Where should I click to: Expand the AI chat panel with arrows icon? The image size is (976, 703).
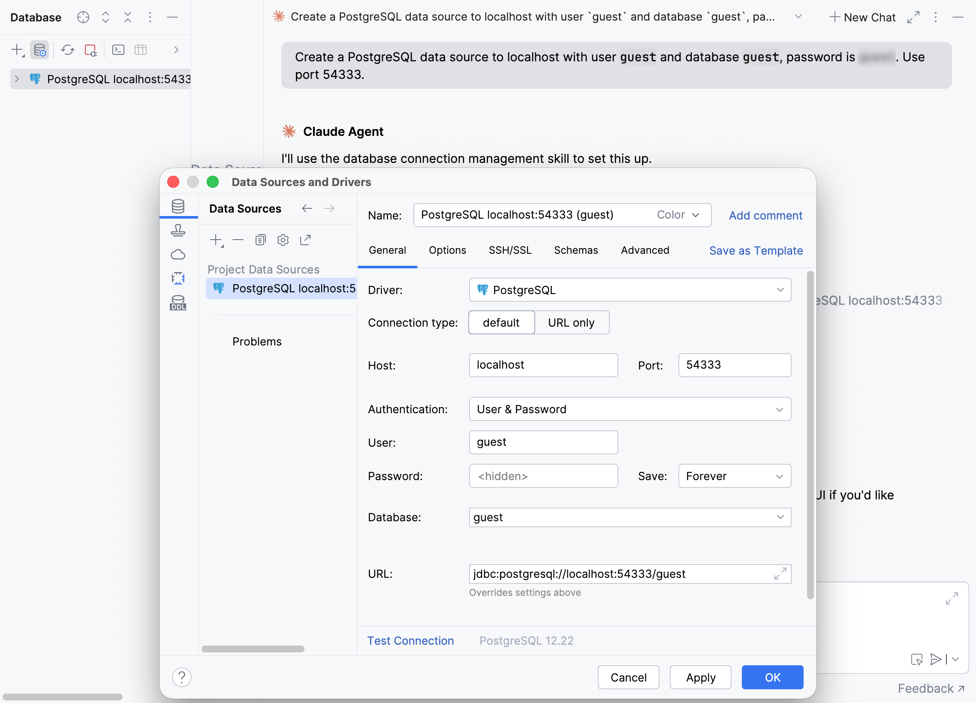(913, 17)
